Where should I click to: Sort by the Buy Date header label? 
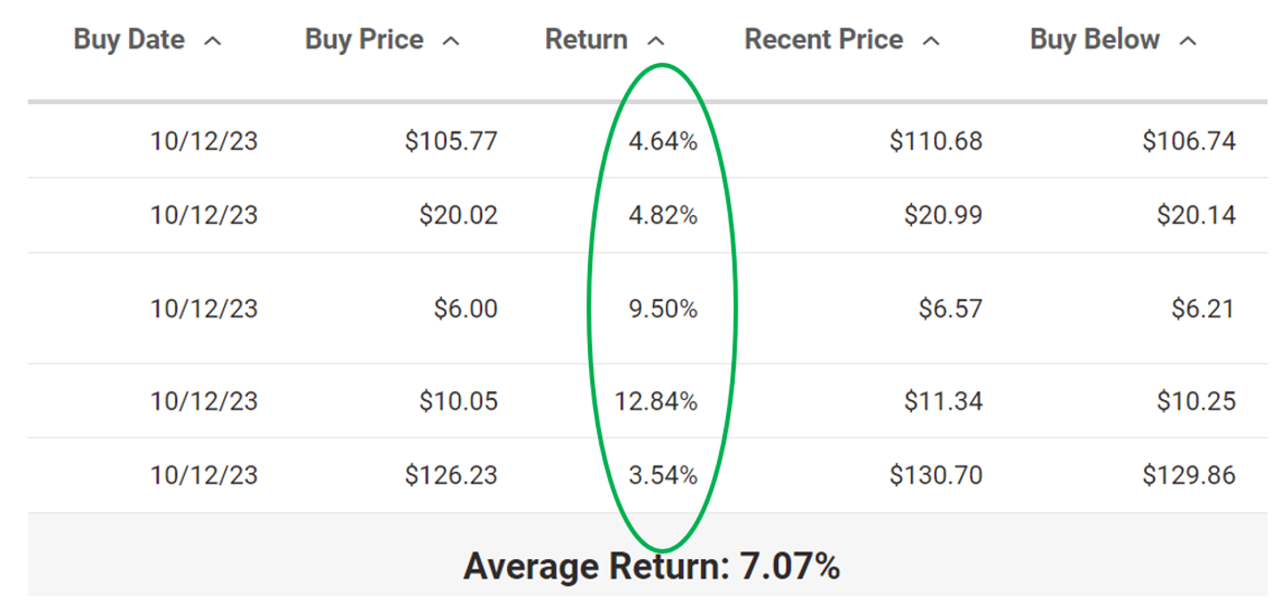(129, 40)
